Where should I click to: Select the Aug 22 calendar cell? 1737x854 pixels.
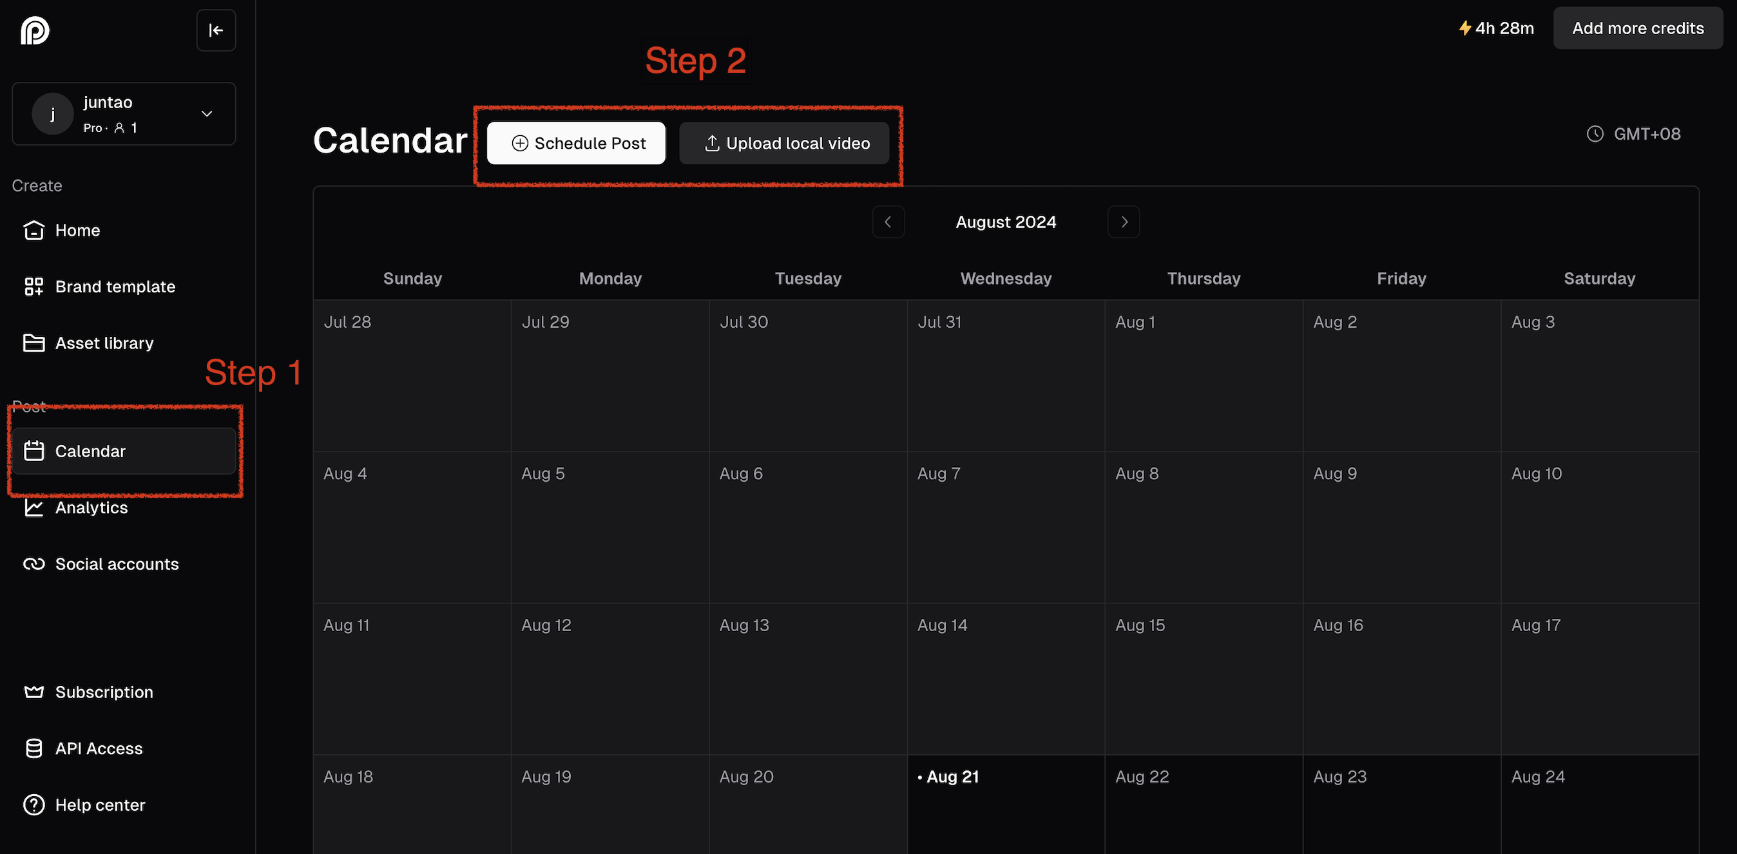click(x=1204, y=804)
